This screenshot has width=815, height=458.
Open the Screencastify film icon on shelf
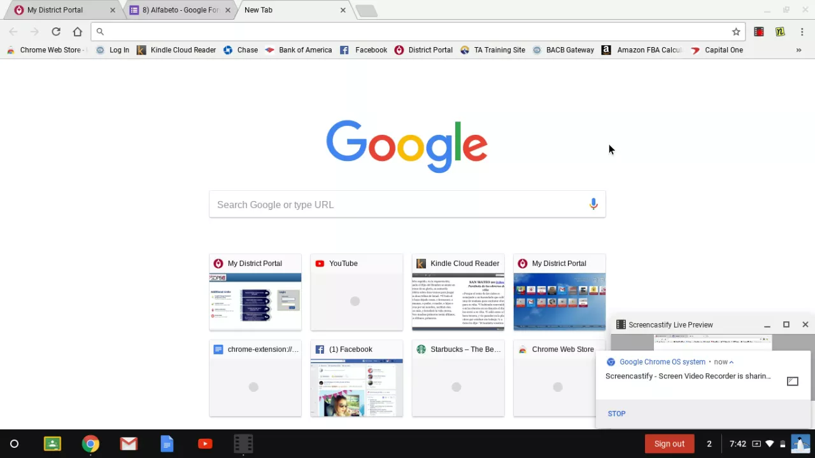pyautogui.click(x=243, y=444)
